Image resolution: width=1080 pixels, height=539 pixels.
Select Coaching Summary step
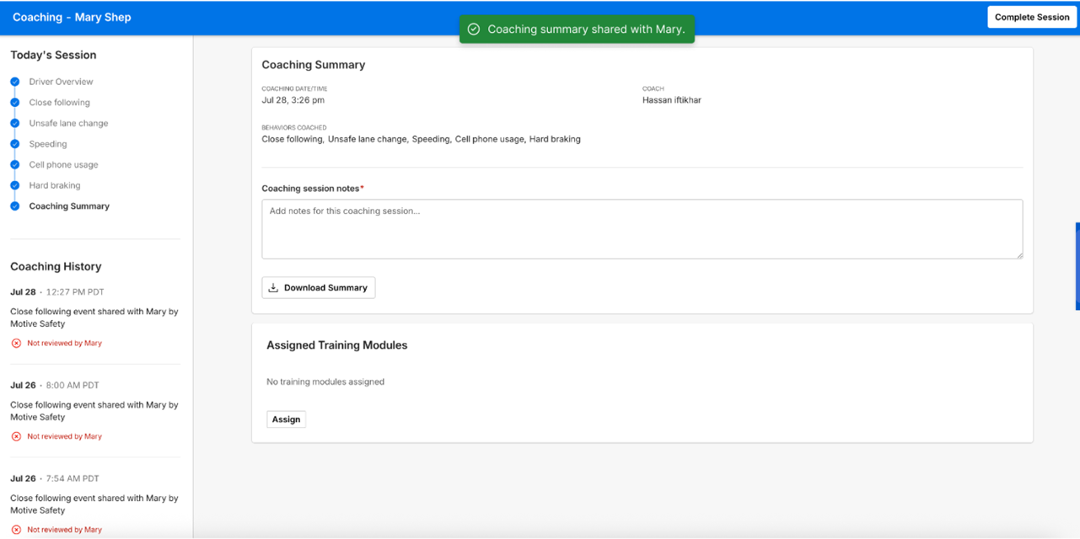click(69, 206)
